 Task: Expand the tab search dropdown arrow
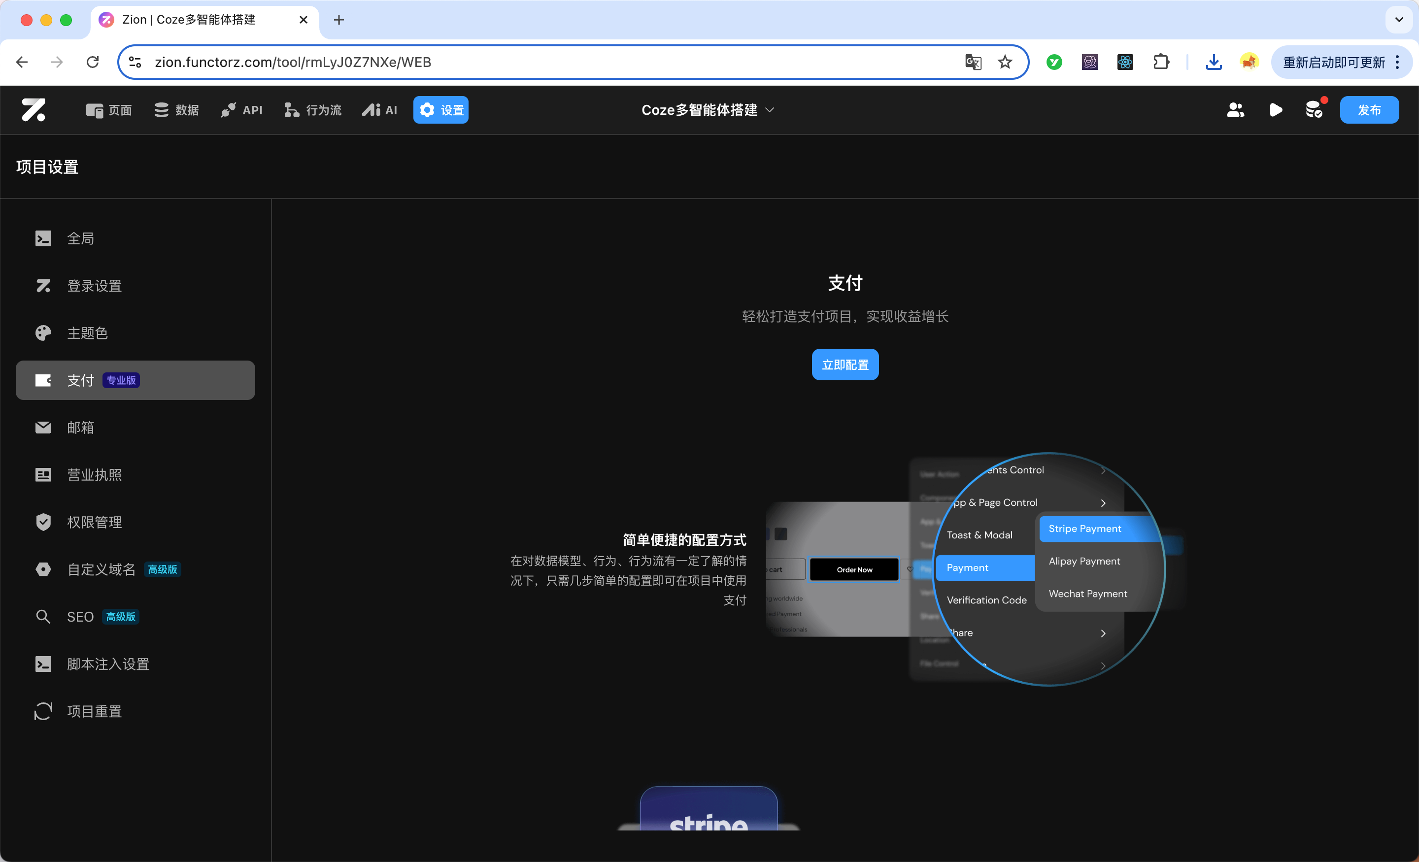[1399, 20]
